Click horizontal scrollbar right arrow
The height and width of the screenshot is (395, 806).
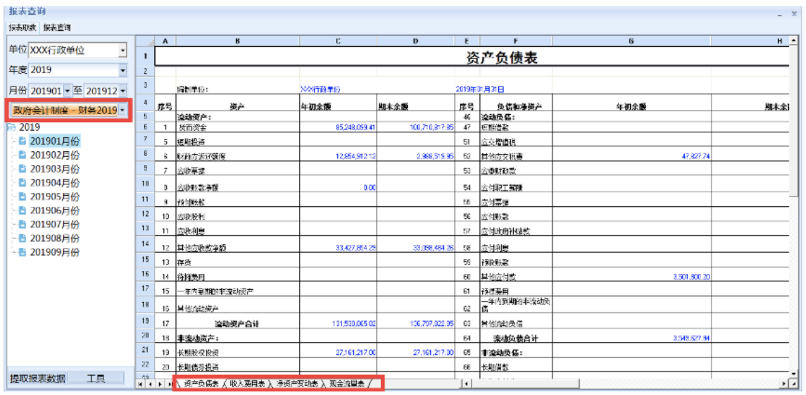[785, 384]
